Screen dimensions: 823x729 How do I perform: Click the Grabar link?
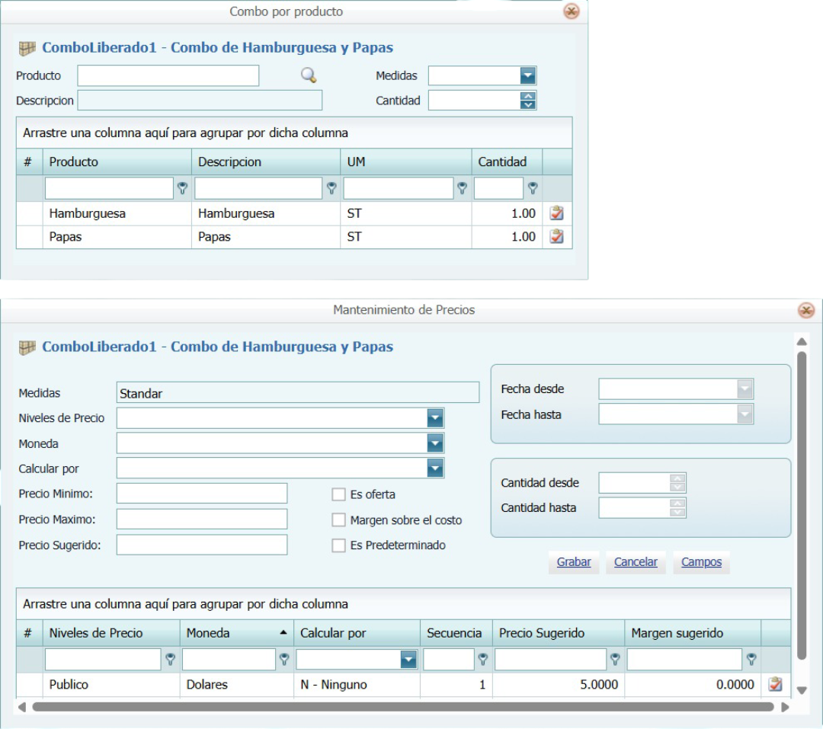(574, 562)
